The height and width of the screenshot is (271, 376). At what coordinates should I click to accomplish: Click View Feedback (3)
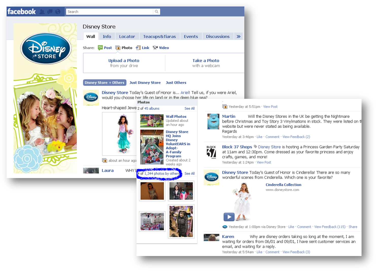[296, 252]
